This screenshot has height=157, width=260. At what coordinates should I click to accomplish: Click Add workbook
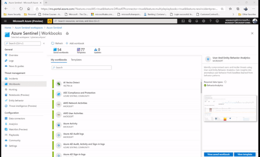[75, 43]
